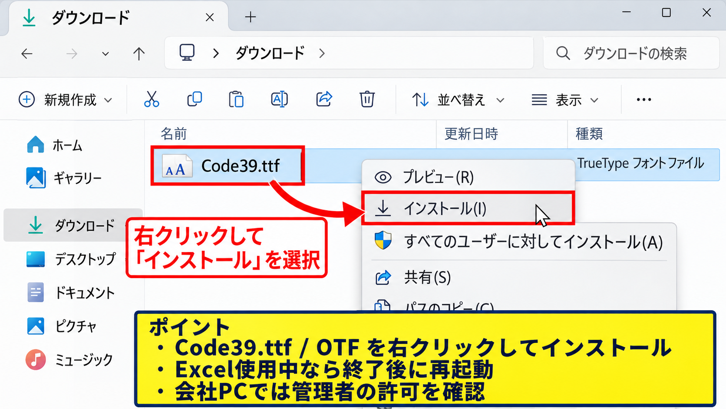The image size is (726, 409).
Task: Click the Cut scissors icon
Action: pyautogui.click(x=152, y=99)
